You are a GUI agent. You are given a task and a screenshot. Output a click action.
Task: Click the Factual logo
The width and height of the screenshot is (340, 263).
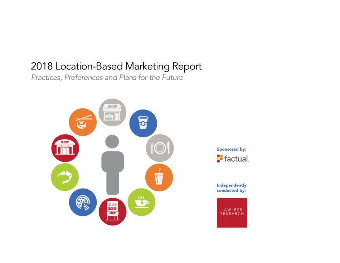(232, 159)
